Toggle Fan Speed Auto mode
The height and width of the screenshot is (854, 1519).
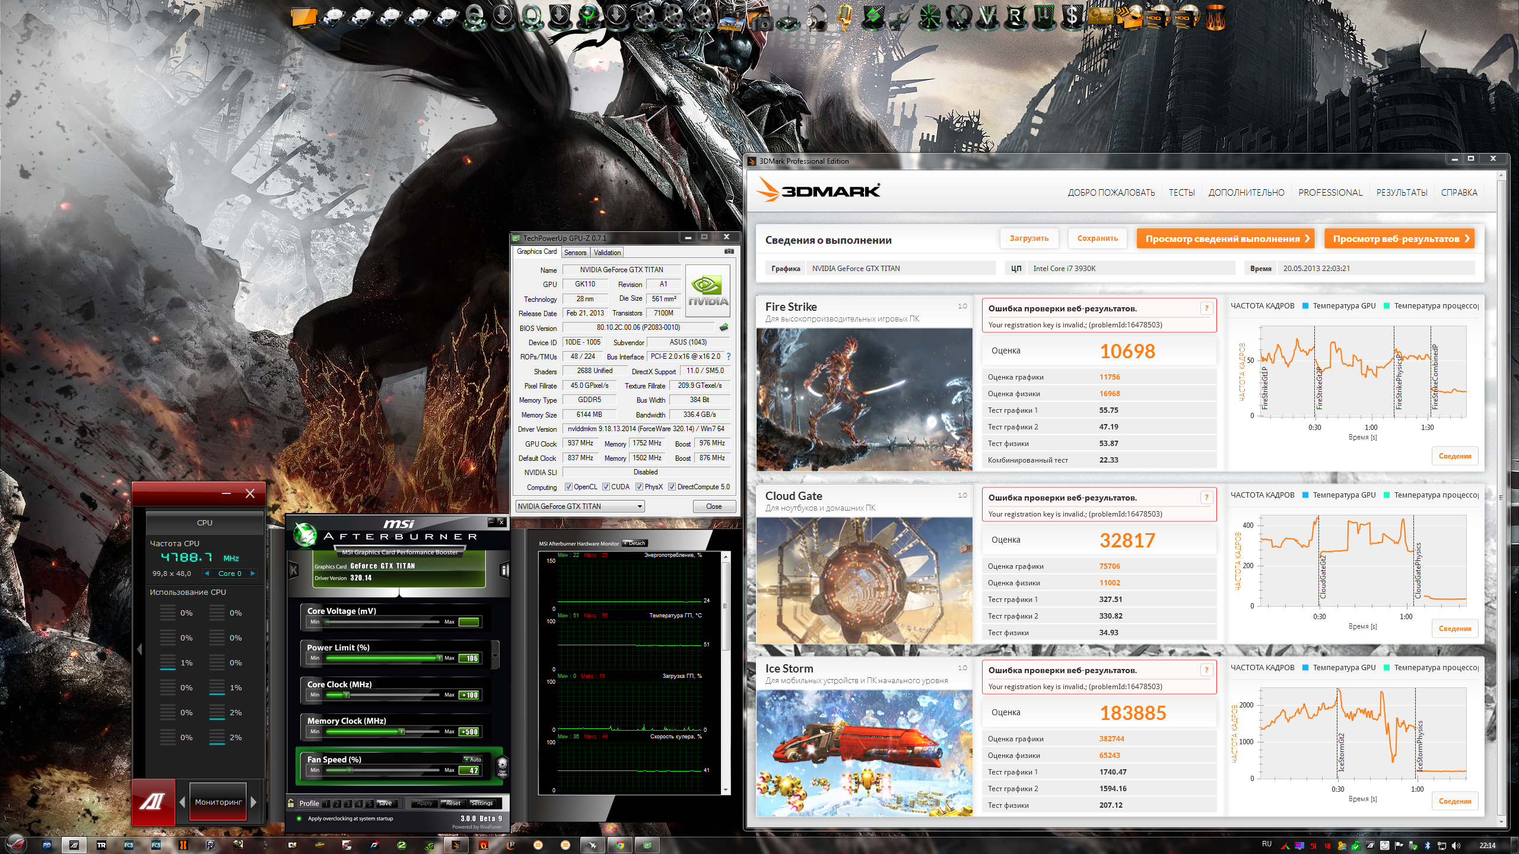pos(473,759)
